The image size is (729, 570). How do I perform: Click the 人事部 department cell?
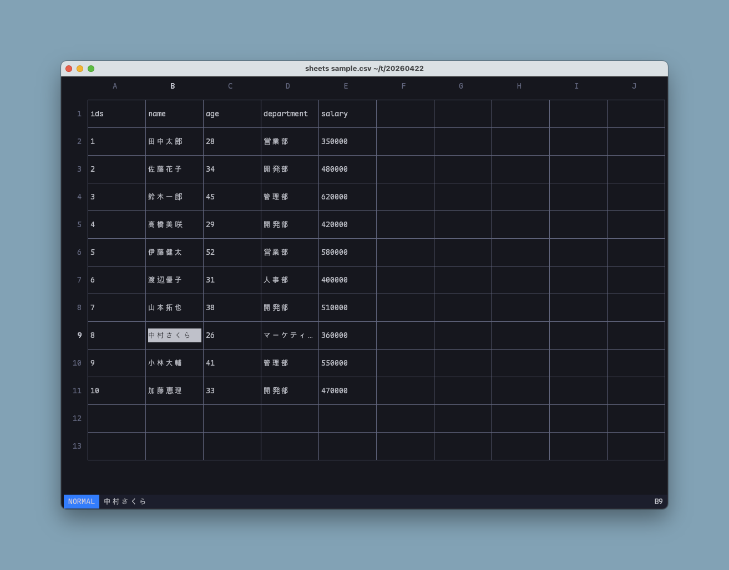pos(276,280)
